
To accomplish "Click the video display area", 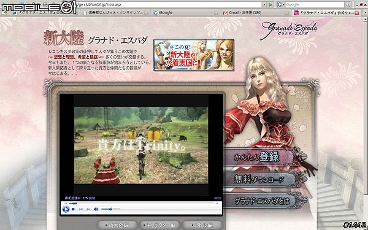I will [141, 145].
